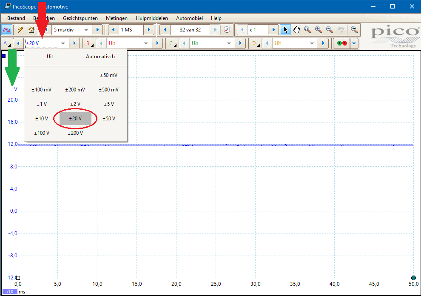Select the ±50 V range option
Viewport: 421px width, 296px height.
click(x=109, y=119)
